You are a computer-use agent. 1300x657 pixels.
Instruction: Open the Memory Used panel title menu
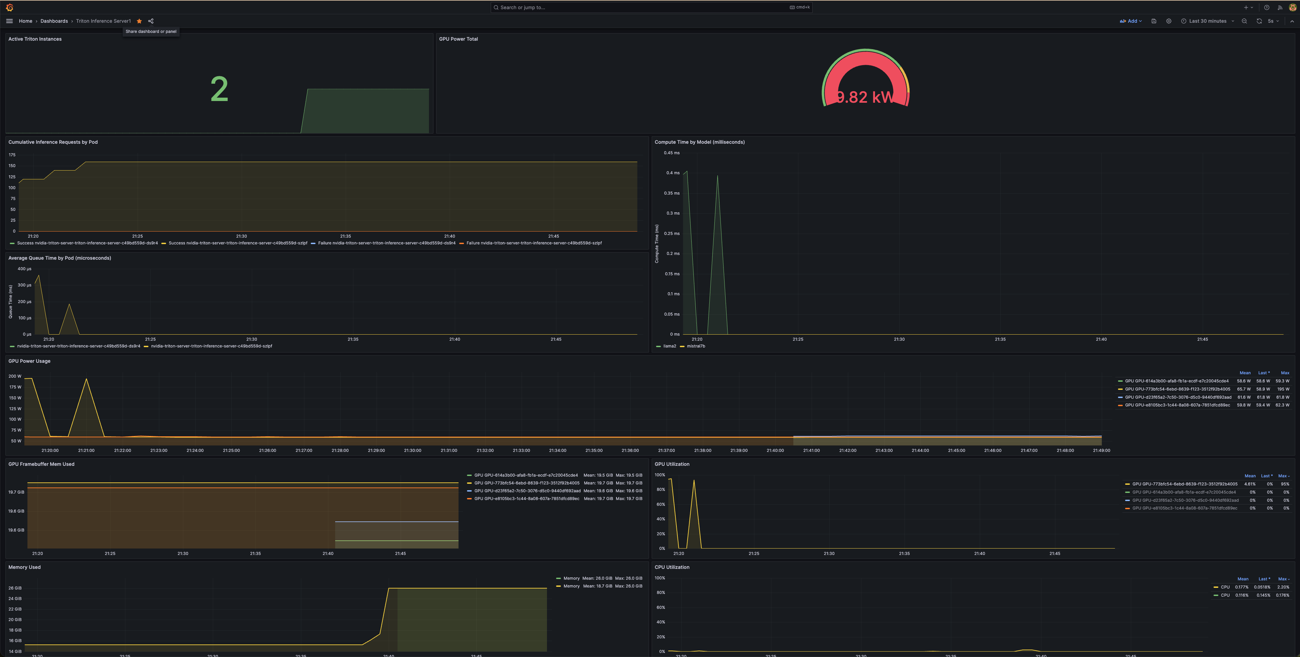(24, 567)
